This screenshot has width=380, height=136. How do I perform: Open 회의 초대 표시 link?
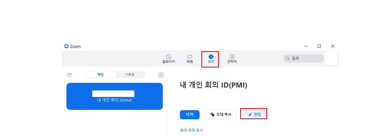[192, 130]
